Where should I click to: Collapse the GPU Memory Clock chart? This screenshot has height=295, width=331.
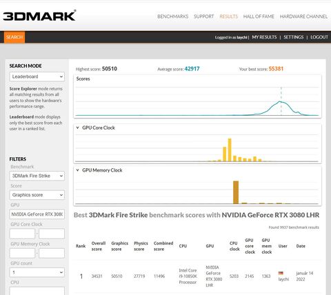coord(78,170)
